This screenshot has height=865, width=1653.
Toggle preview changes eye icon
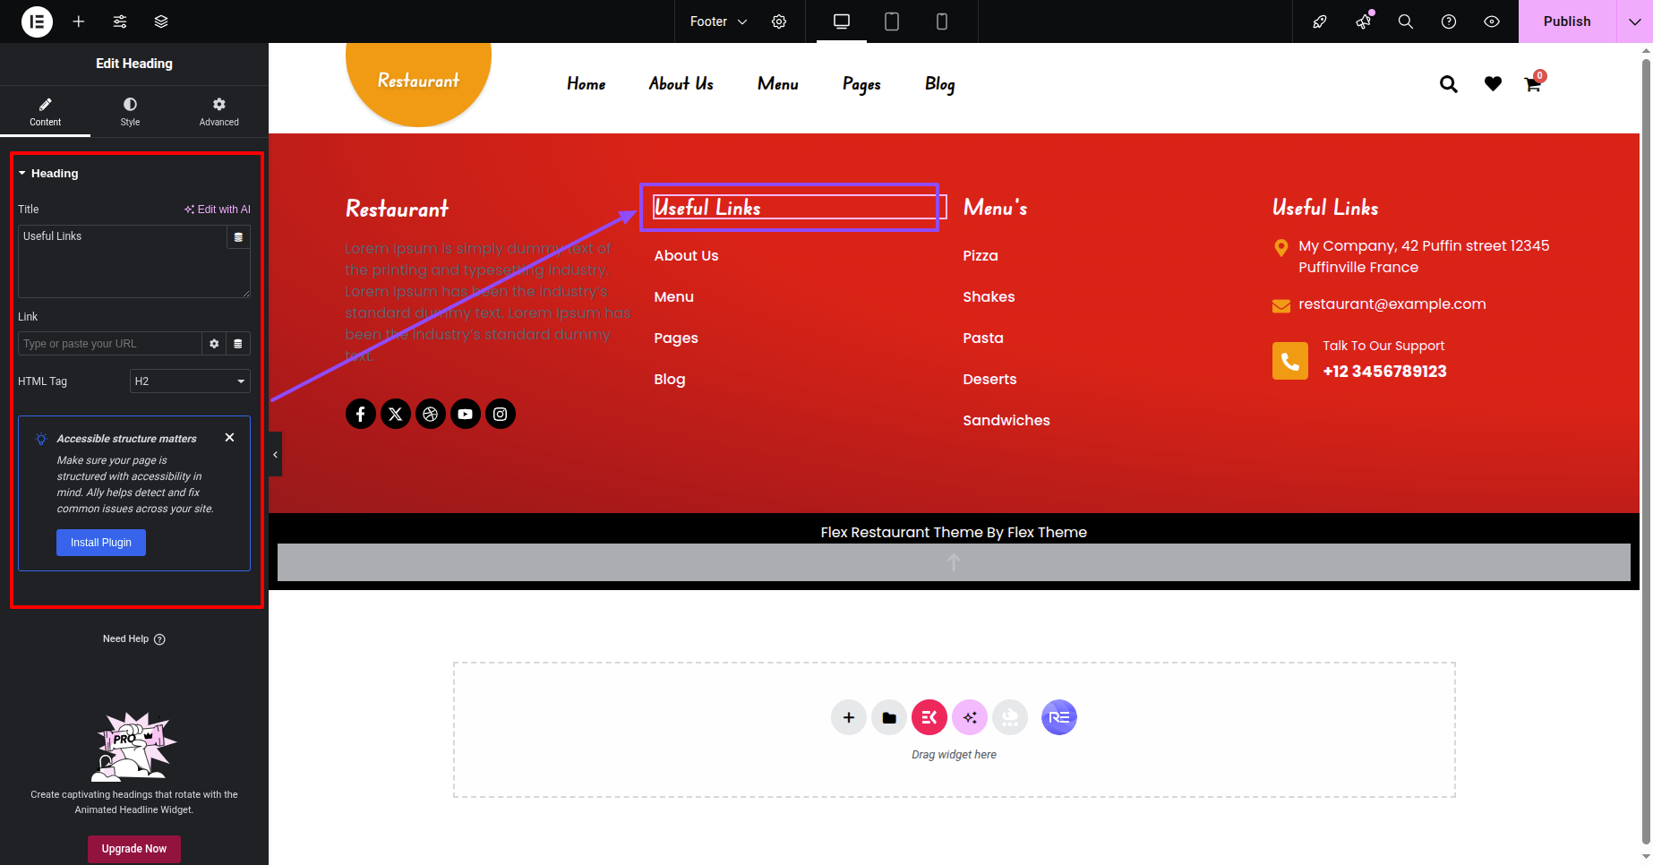pyautogui.click(x=1492, y=21)
